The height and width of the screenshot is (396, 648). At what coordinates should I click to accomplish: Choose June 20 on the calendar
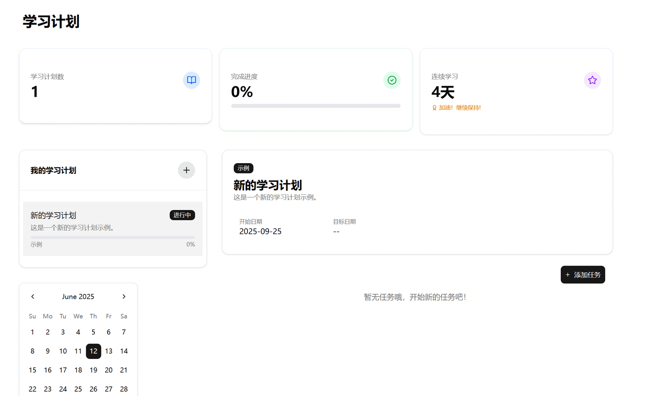point(109,370)
